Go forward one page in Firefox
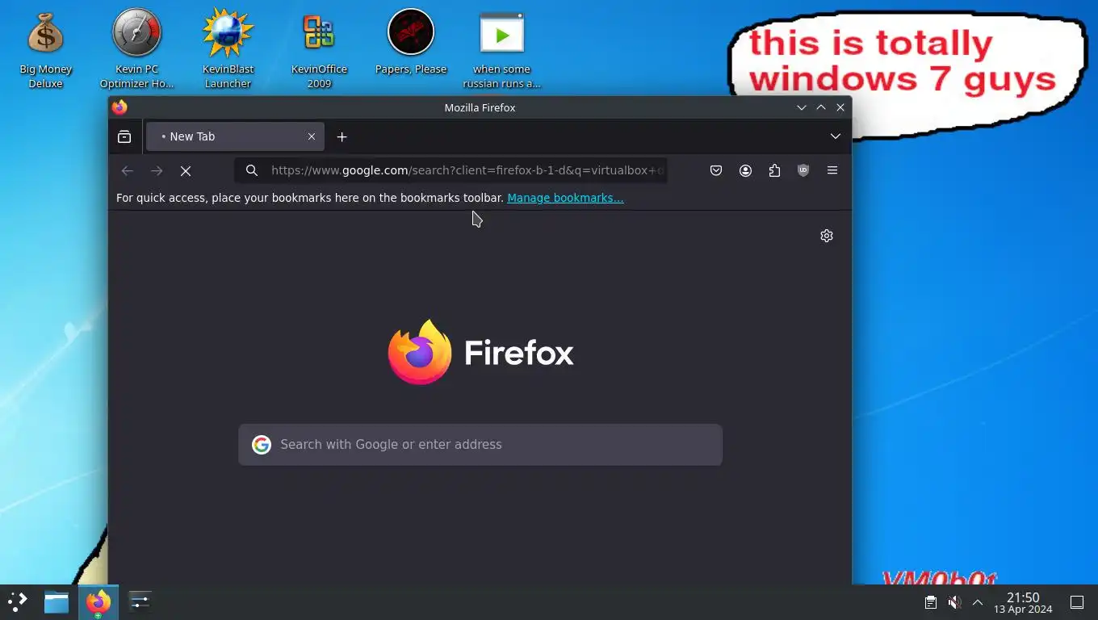Viewport: 1098px width, 620px height. [157, 170]
